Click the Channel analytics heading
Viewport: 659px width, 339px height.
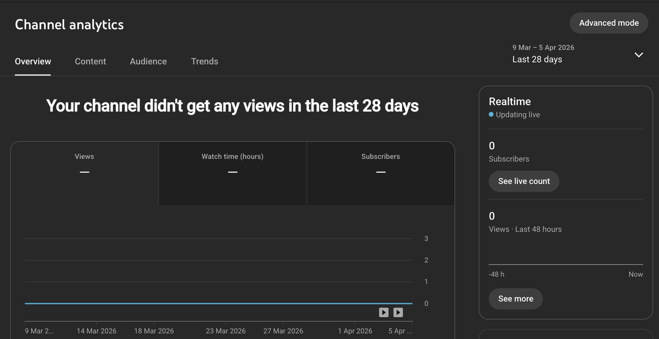[69, 25]
